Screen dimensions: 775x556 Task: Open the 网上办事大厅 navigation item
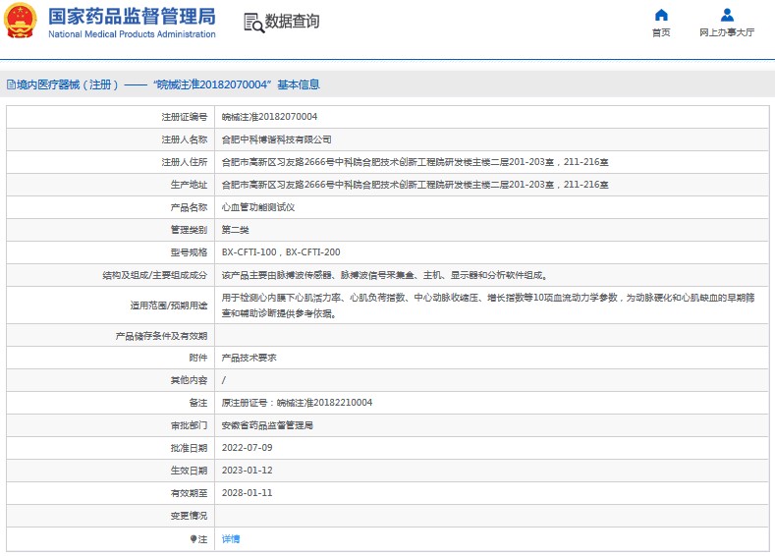pyautogui.click(x=727, y=32)
